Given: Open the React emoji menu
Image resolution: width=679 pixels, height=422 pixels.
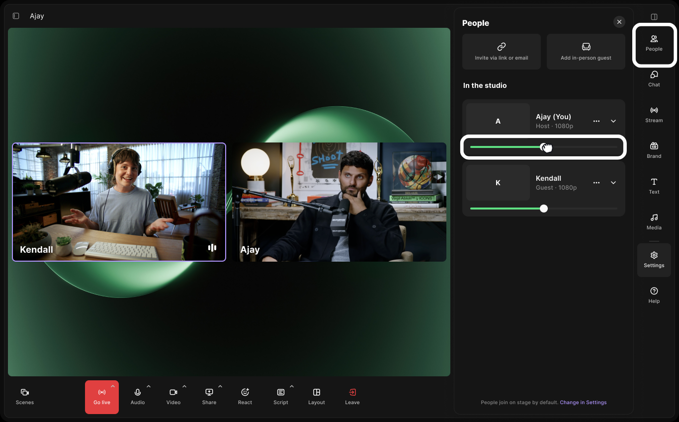Looking at the screenshot, I should tap(245, 397).
